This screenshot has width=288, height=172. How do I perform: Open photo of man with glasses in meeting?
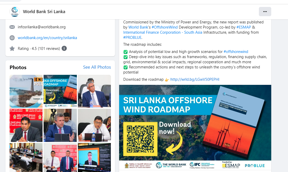94,91
